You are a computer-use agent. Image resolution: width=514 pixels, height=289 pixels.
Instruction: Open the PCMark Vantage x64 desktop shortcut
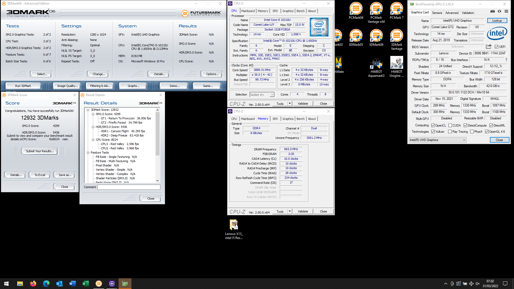click(376, 13)
